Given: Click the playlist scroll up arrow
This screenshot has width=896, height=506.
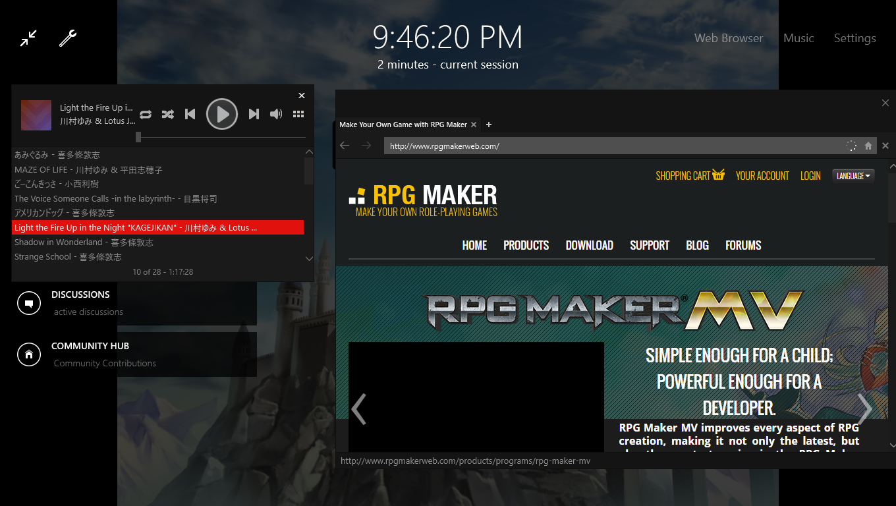Looking at the screenshot, I should 309,152.
